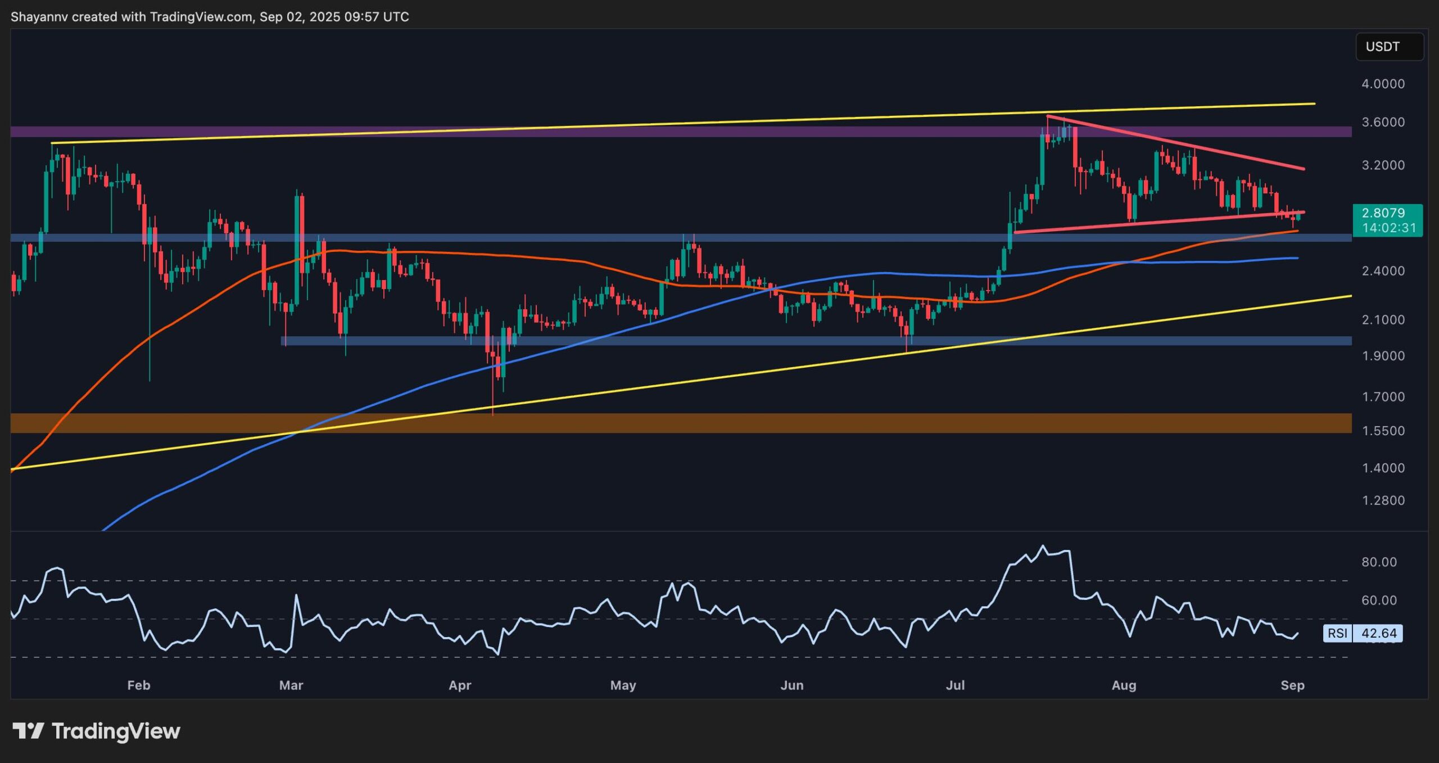Open the USDT currency selector
This screenshot has width=1439, height=763.
[x=1389, y=47]
